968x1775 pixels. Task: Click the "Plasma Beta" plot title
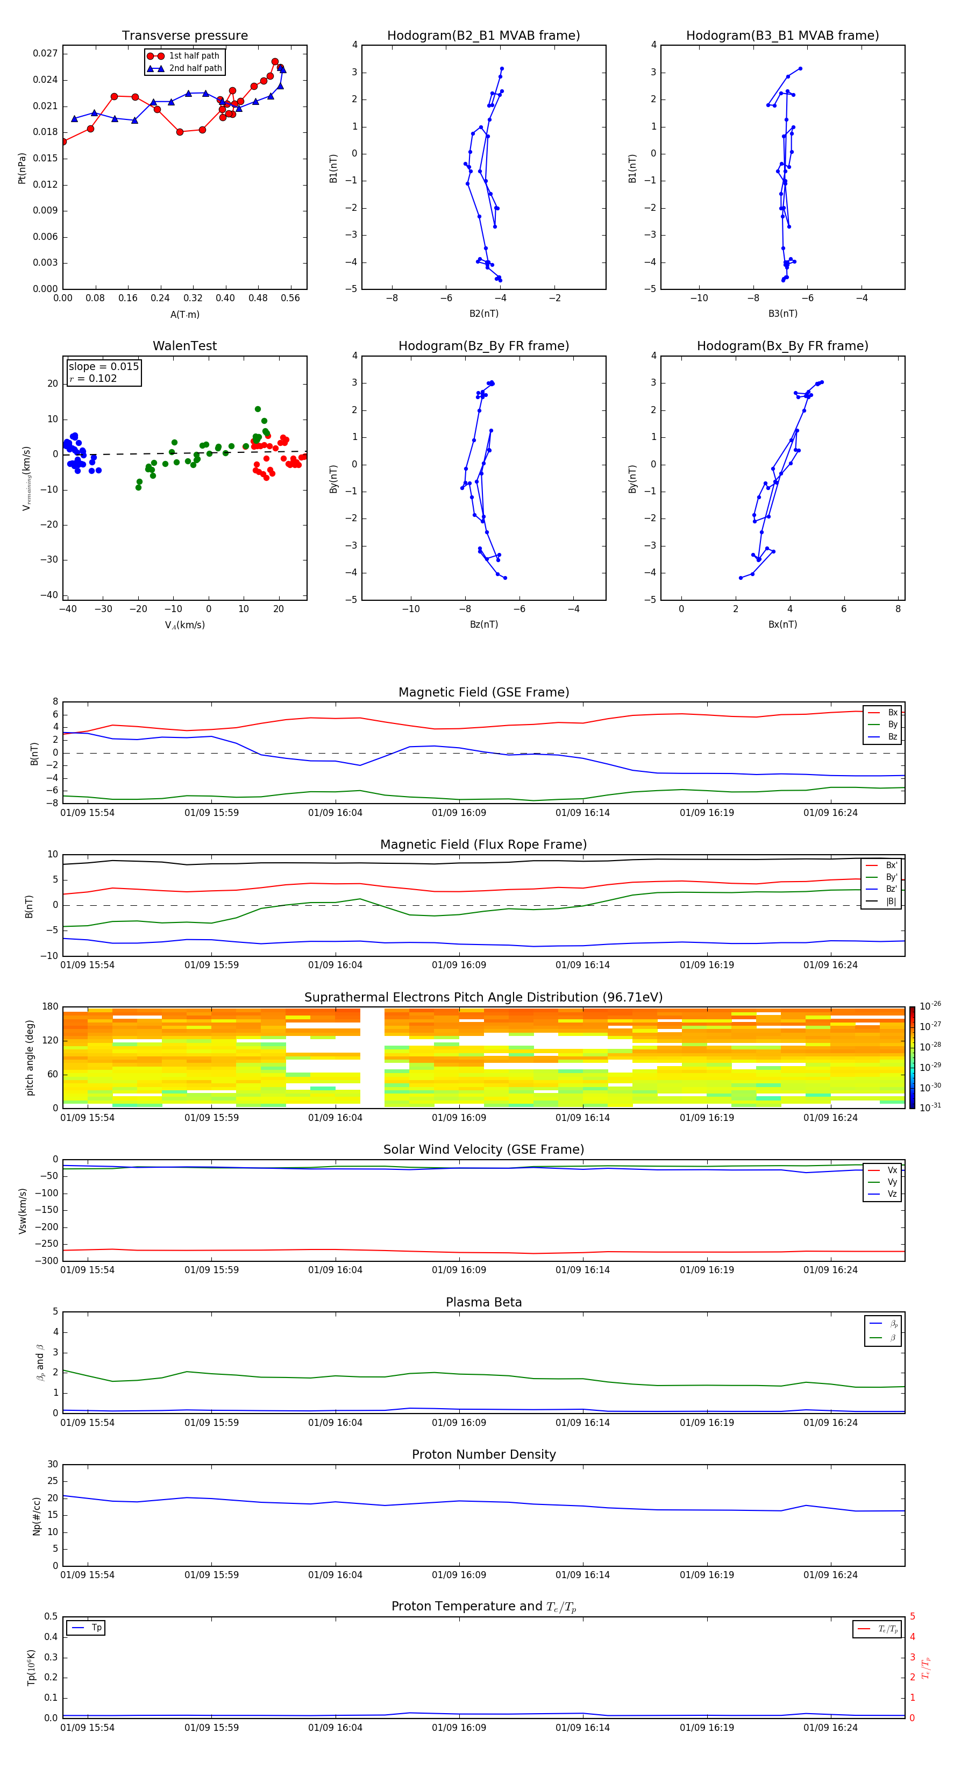(483, 1302)
